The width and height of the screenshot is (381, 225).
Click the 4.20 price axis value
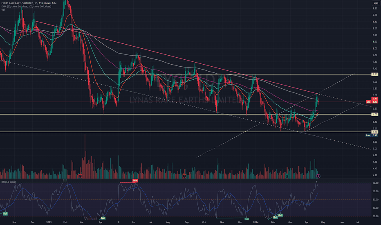pos(375,175)
